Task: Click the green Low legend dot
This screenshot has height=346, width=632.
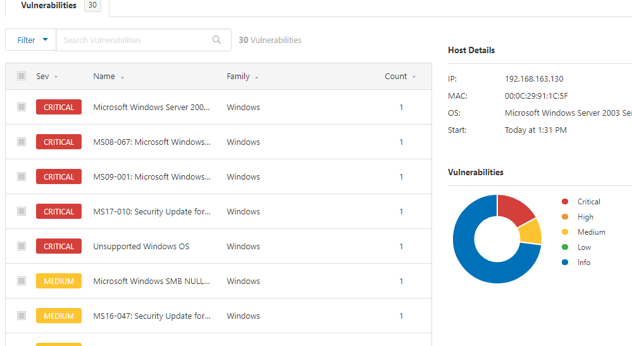Action: pos(565,247)
